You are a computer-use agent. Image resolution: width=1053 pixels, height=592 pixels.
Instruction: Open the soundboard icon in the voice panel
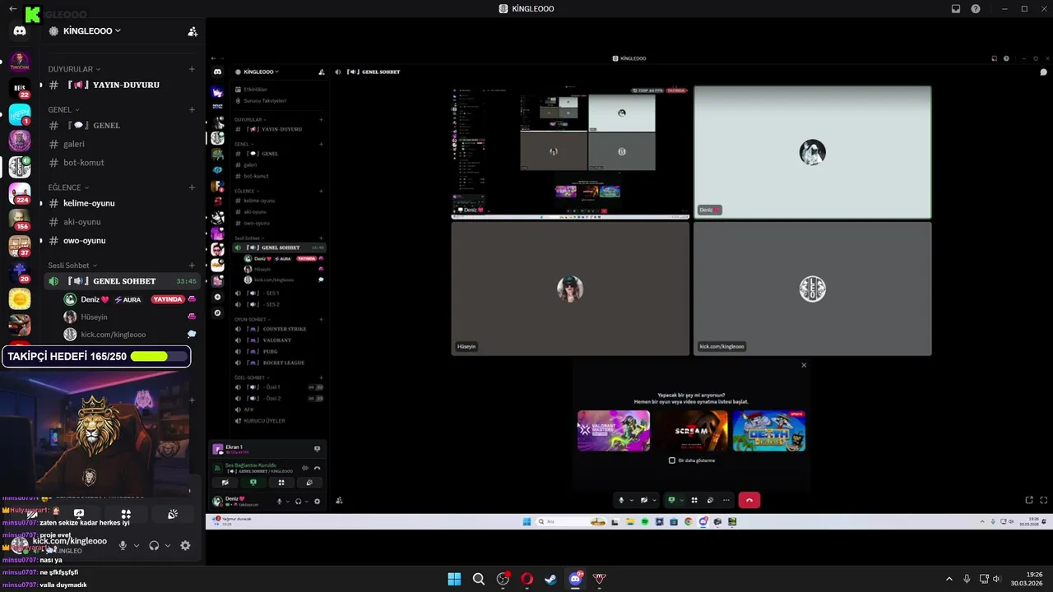[x=173, y=514]
